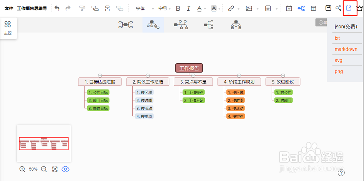Screen dimensions: 364x181
Task: Undo the last action
Action: pos(57,8)
